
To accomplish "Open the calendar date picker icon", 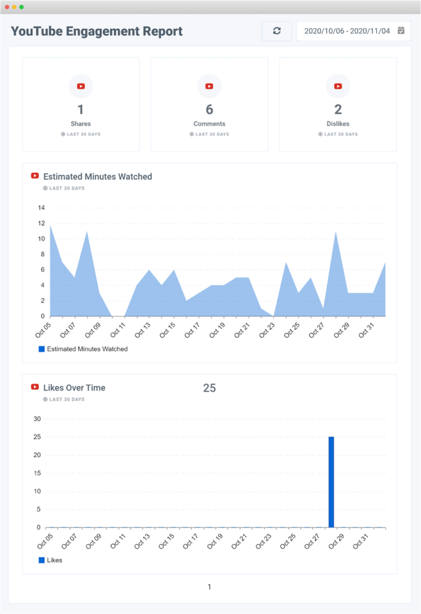I will click(x=401, y=31).
